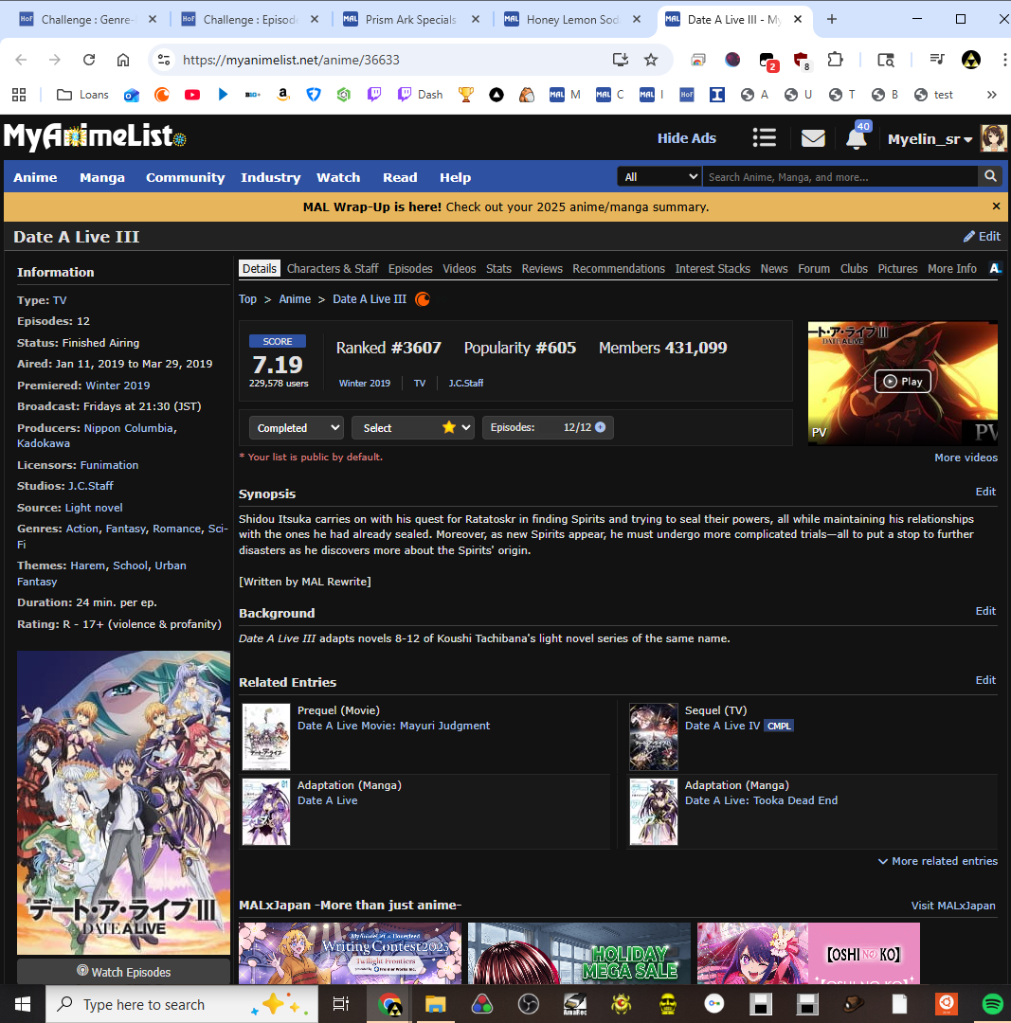Open the messages envelope icon

(813, 138)
